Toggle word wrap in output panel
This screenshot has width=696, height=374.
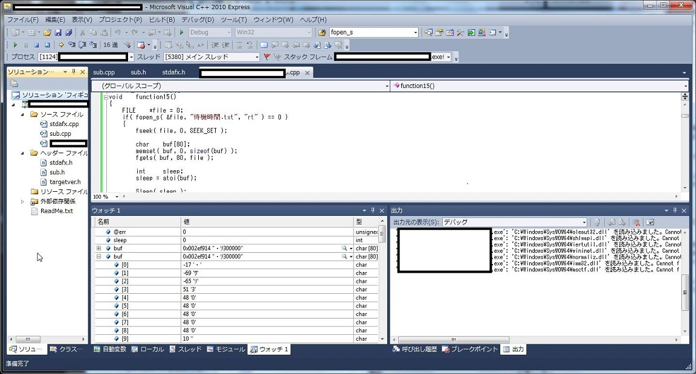point(650,222)
